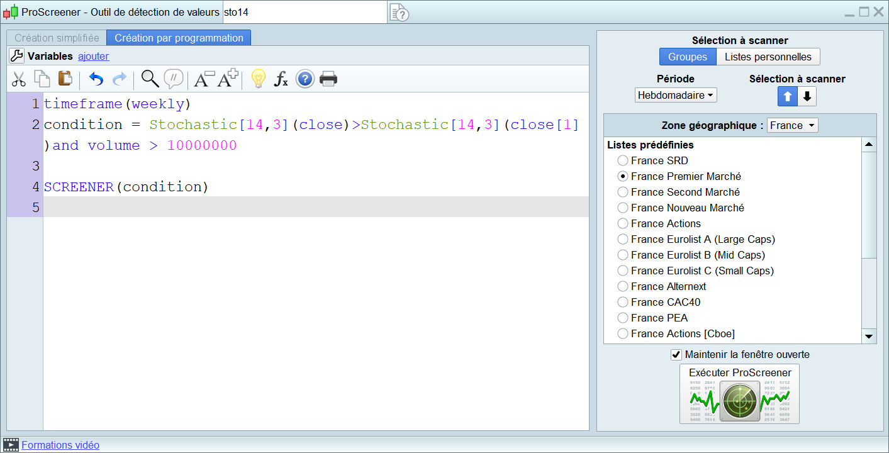Open the Zone géographique France dropdown

coord(793,125)
